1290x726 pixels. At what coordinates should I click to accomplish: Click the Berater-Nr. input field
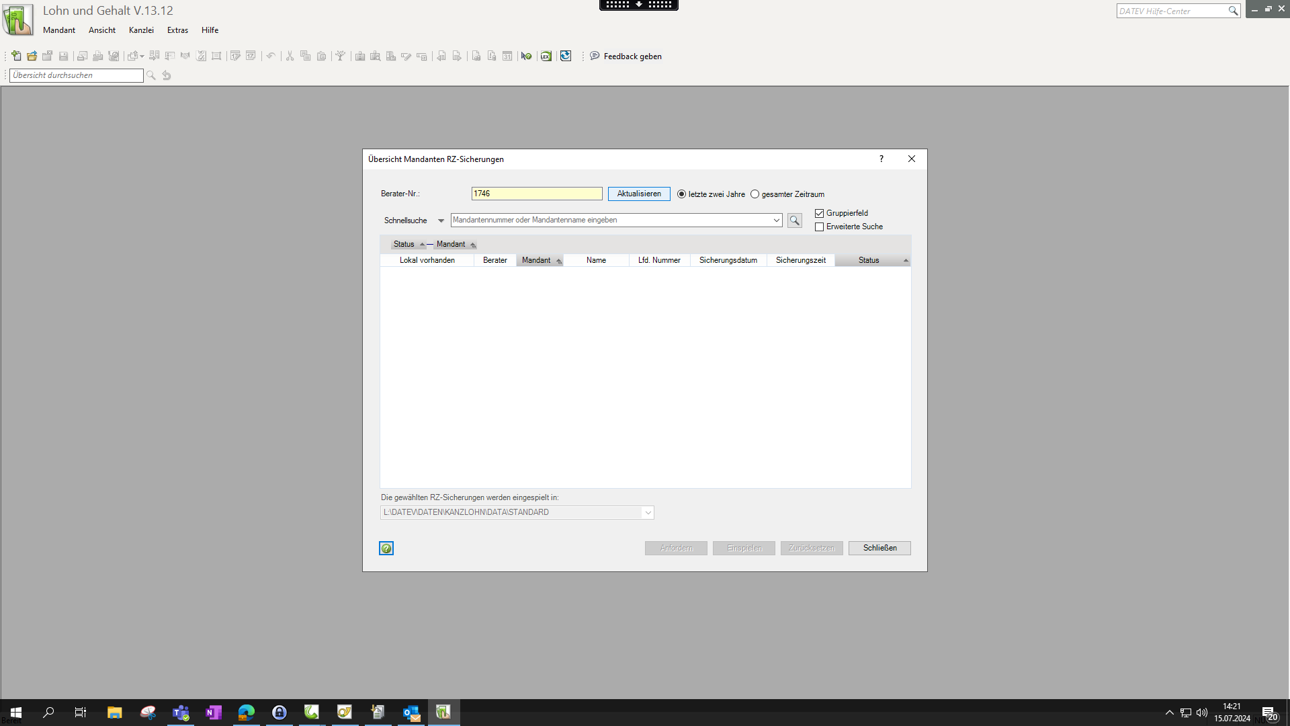536,194
